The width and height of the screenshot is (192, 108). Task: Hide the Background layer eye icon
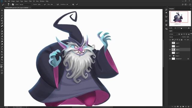click(x=170, y=59)
